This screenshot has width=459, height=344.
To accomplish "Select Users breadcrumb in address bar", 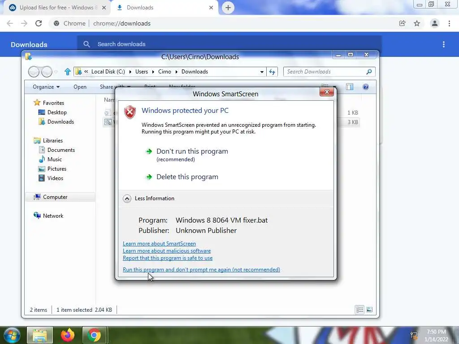I will (141, 72).
